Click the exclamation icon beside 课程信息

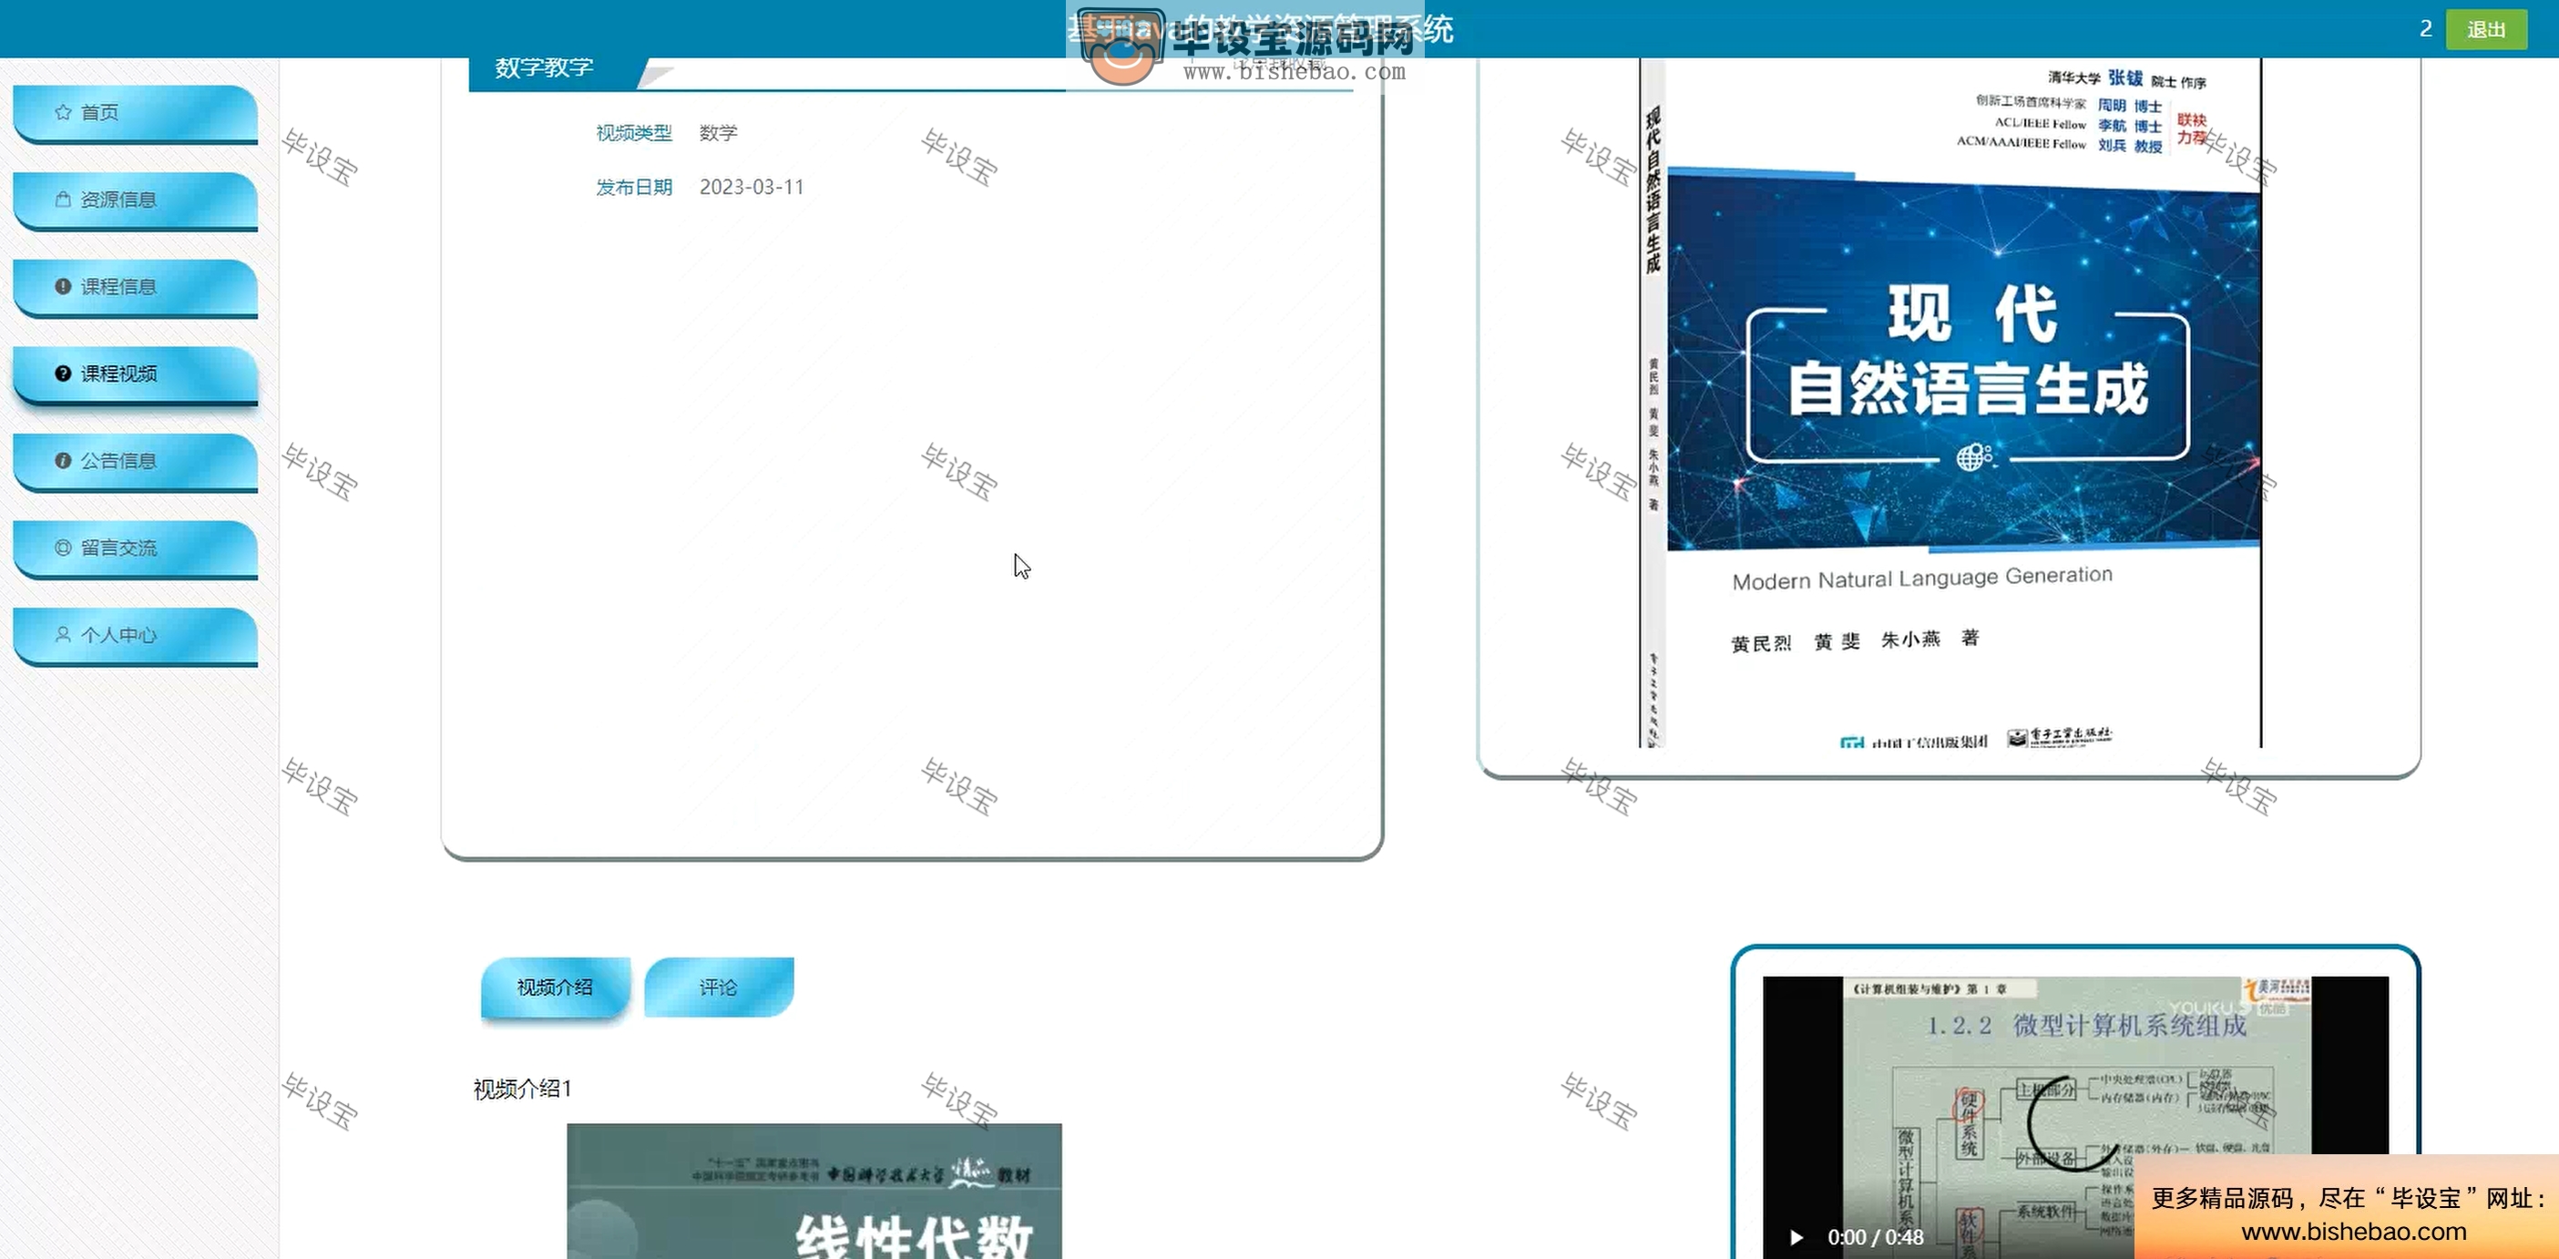(x=63, y=286)
